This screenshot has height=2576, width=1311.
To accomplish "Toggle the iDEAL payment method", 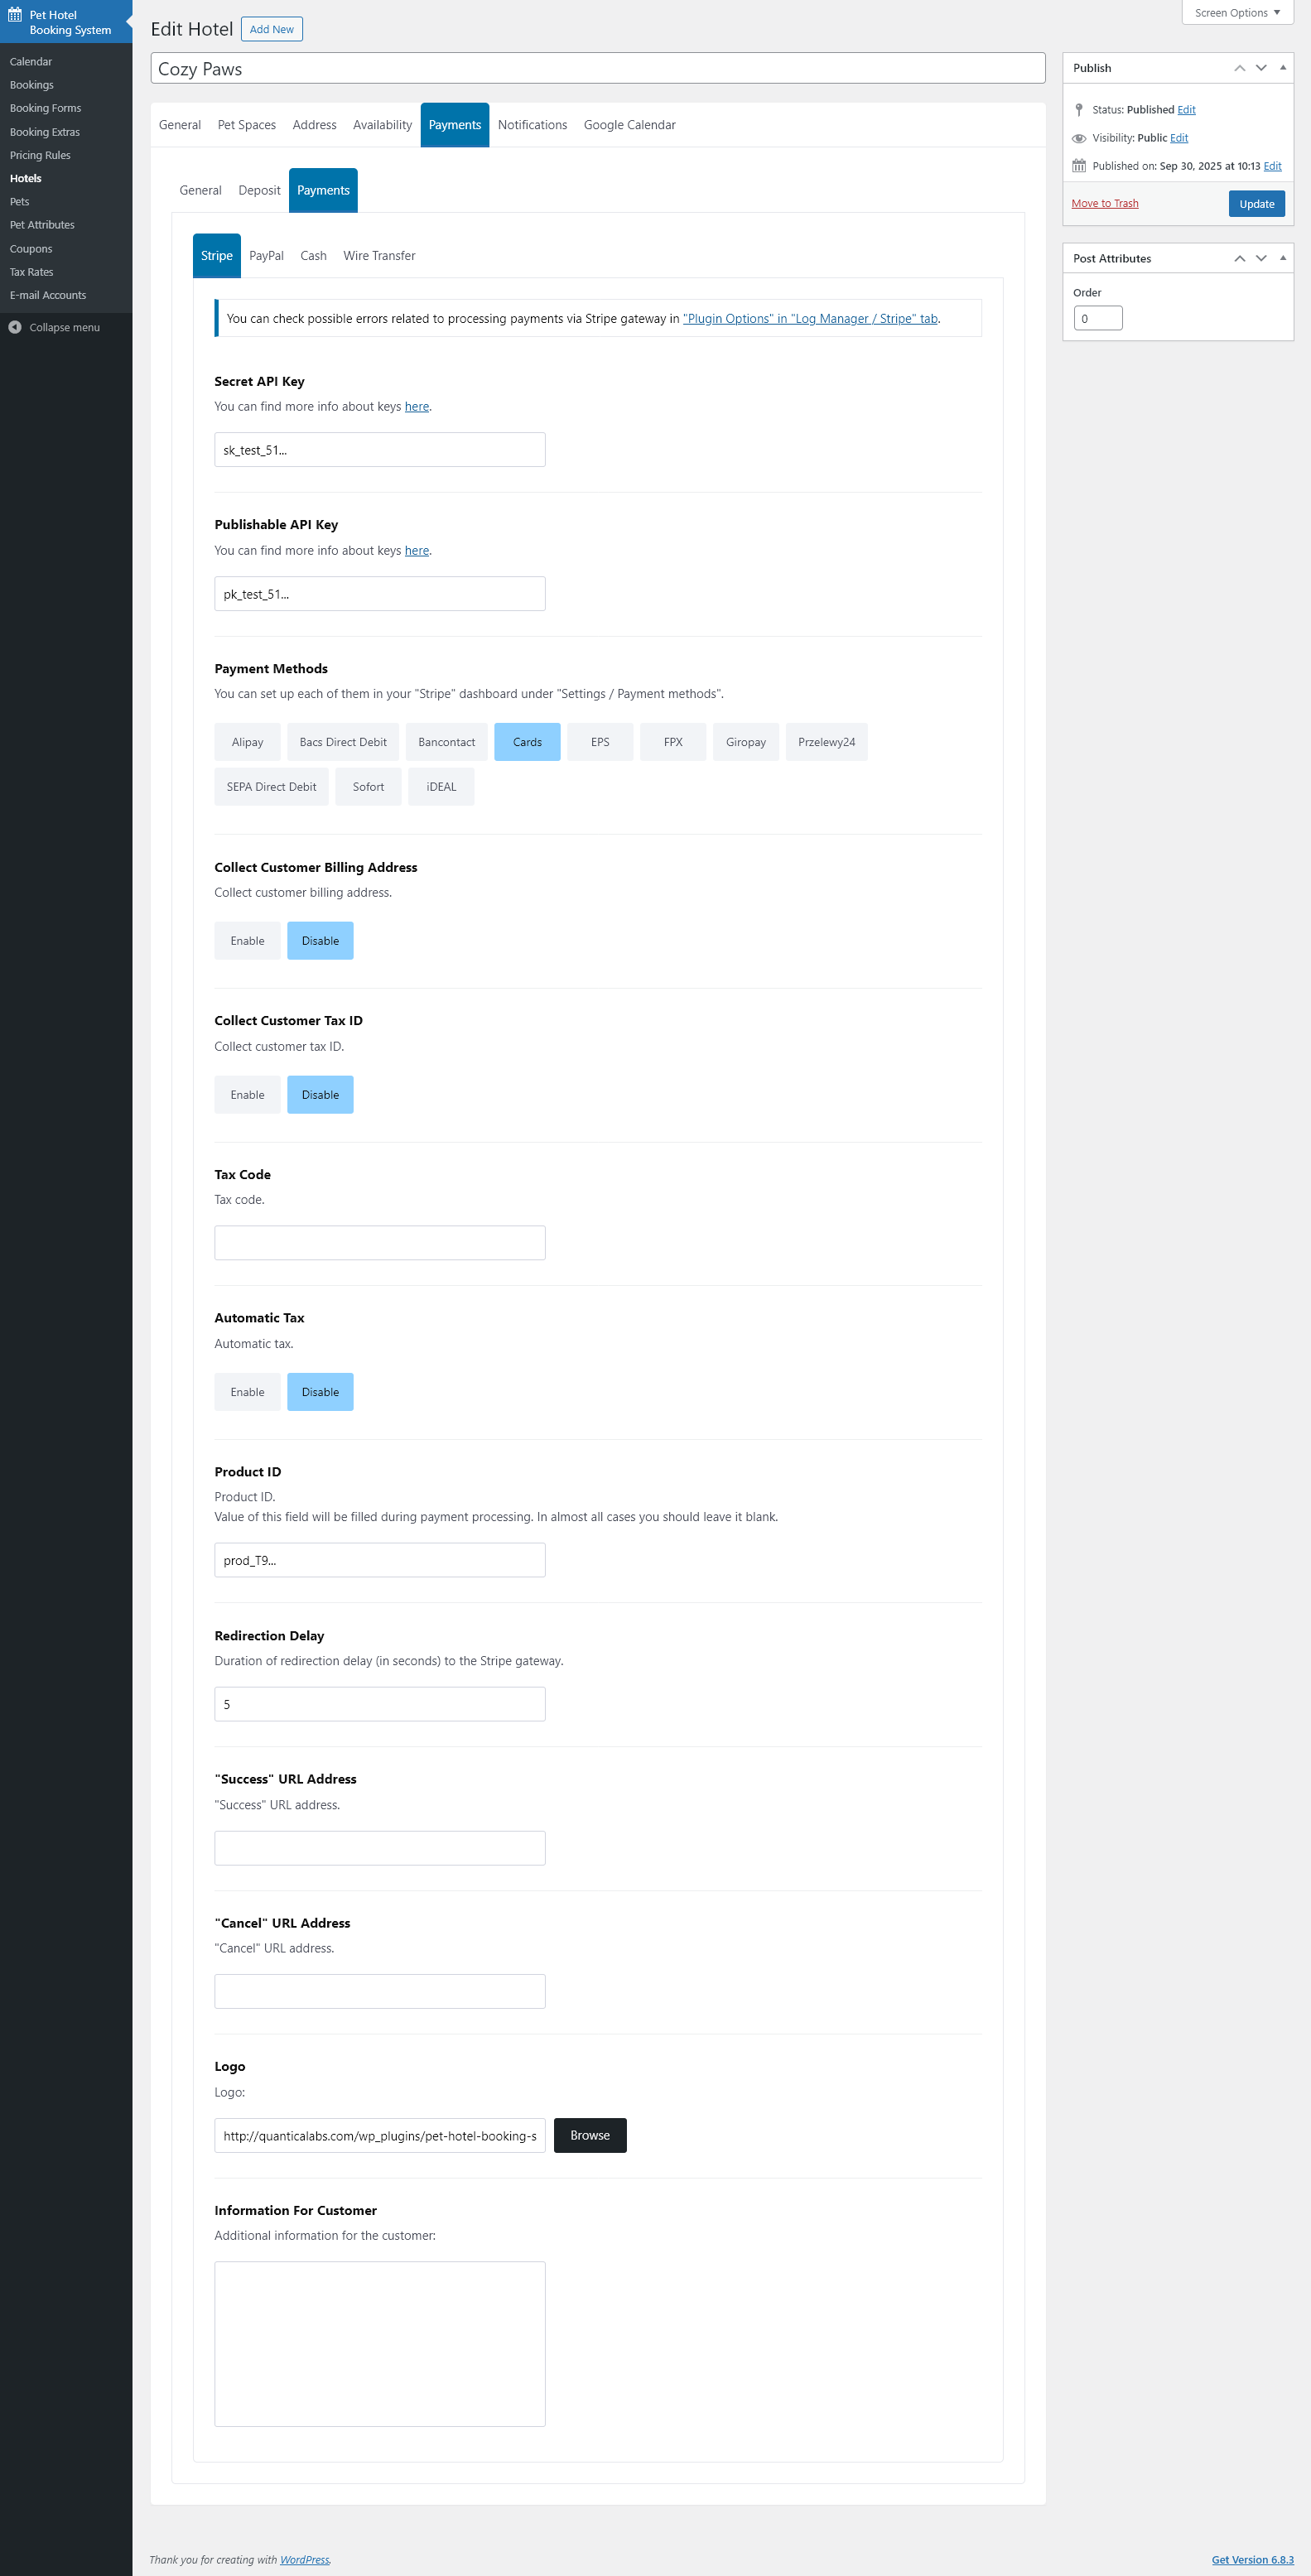I will point(441,787).
